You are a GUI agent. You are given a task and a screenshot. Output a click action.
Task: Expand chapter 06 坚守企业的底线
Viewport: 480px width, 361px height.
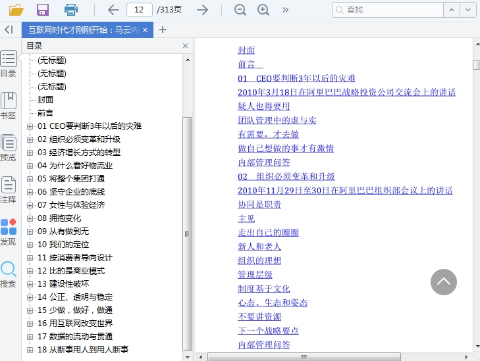30,192
